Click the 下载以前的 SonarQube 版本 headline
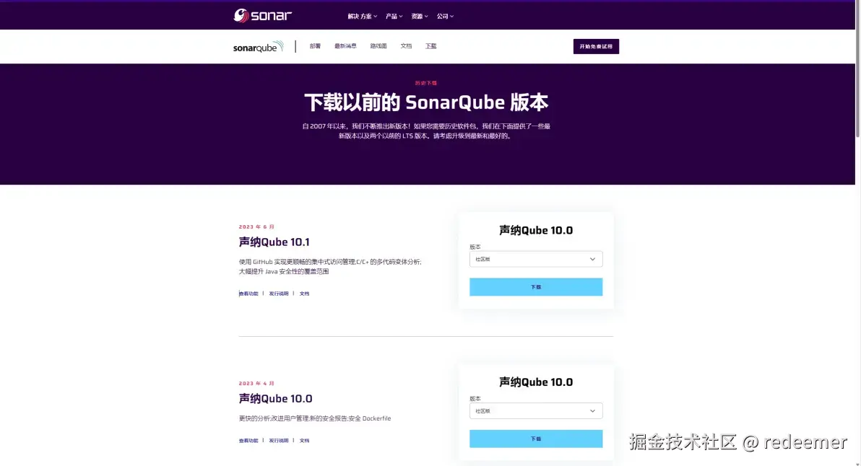The image size is (861, 466). (x=426, y=102)
